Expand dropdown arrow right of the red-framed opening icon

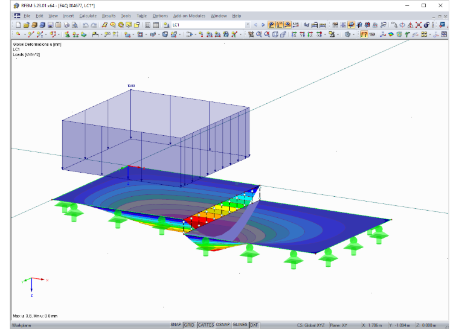tap(146, 34)
